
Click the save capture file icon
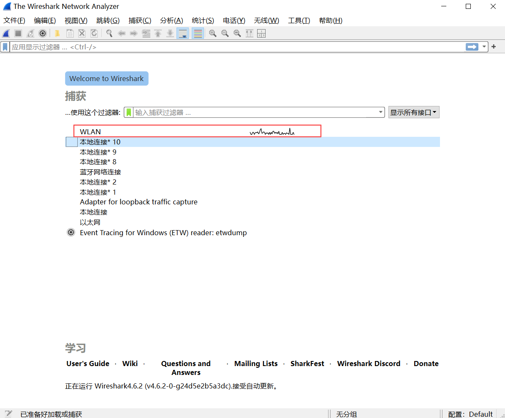70,33
